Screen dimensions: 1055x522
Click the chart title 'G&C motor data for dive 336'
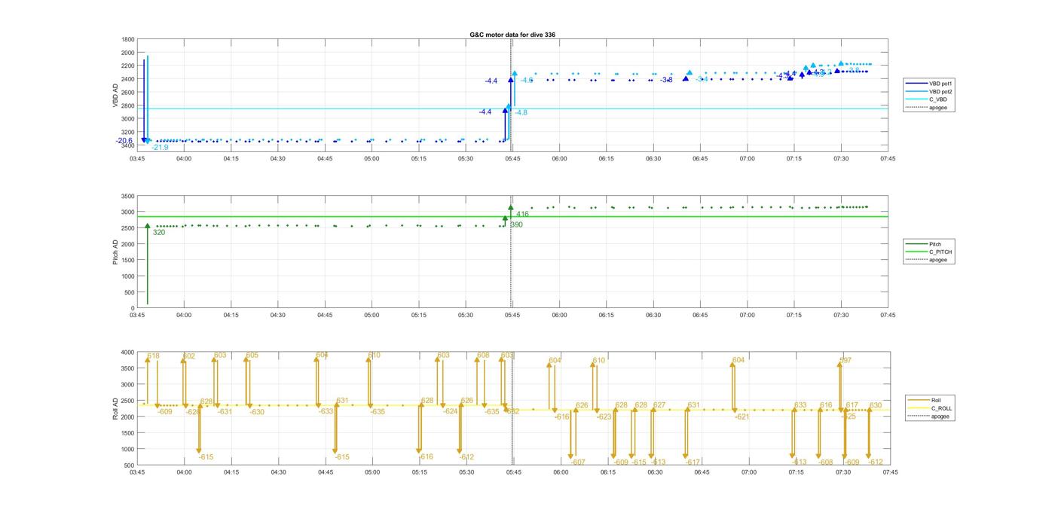pyautogui.click(x=512, y=35)
